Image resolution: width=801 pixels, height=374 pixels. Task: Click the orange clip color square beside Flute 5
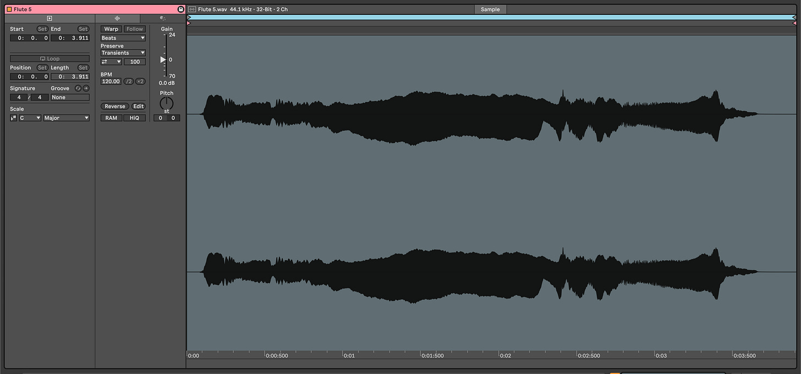(9, 9)
